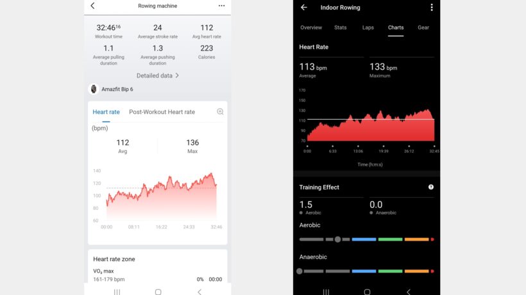526x295 pixels.
Task: Open vertical overflow menu in Indoor Rowing
Action: tap(432, 8)
